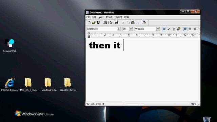Select the Internet Explorer desktop icon
Viewport: 217px width, 122px height.
pyautogui.click(x=9, y=84)
